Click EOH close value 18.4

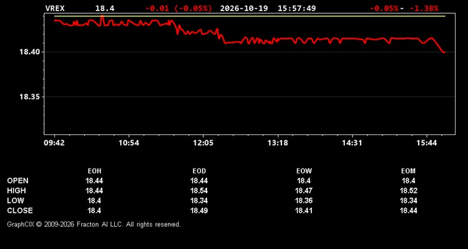(94, 210)
